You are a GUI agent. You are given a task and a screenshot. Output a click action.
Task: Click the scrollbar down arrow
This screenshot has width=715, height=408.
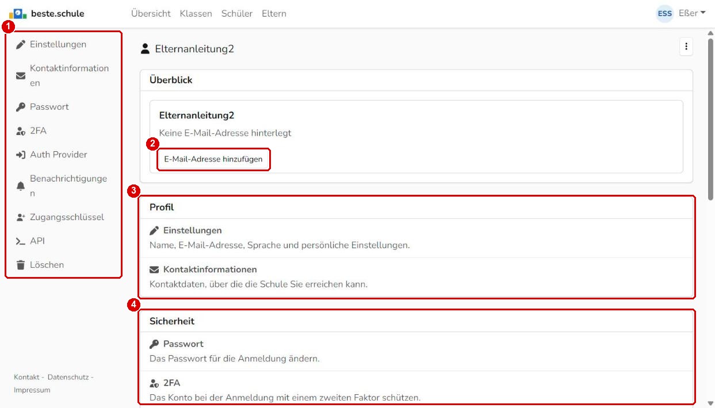click(x=710, y=403)
